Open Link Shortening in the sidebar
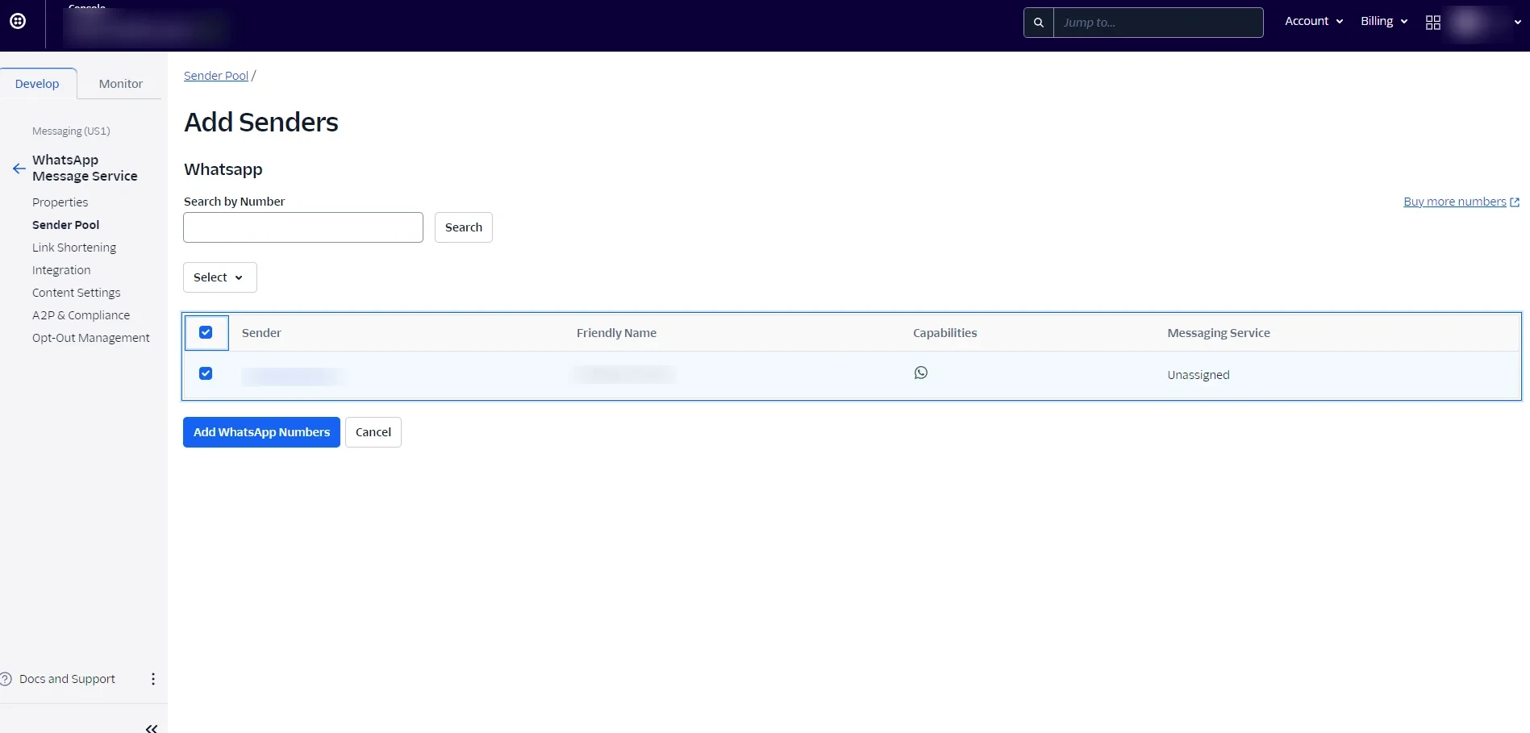 [x=74, y=248]
